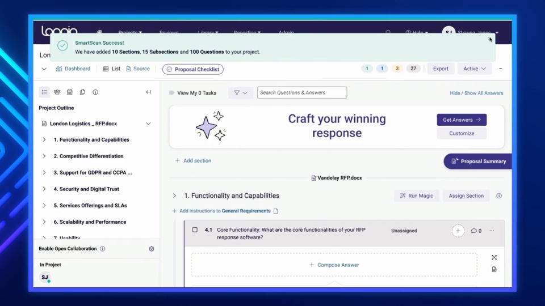The height and width of the screenshot is (306, 545).
Task: Close the SmartScan Success notification
Action: pyautogui.click(x=490, y=39)
